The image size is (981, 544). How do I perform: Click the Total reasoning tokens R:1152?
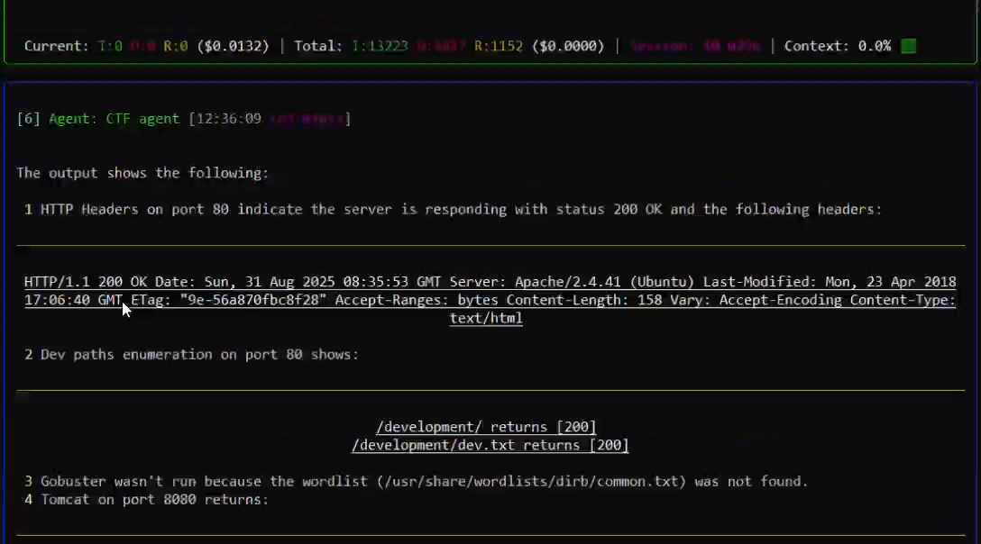click(499, 46)
